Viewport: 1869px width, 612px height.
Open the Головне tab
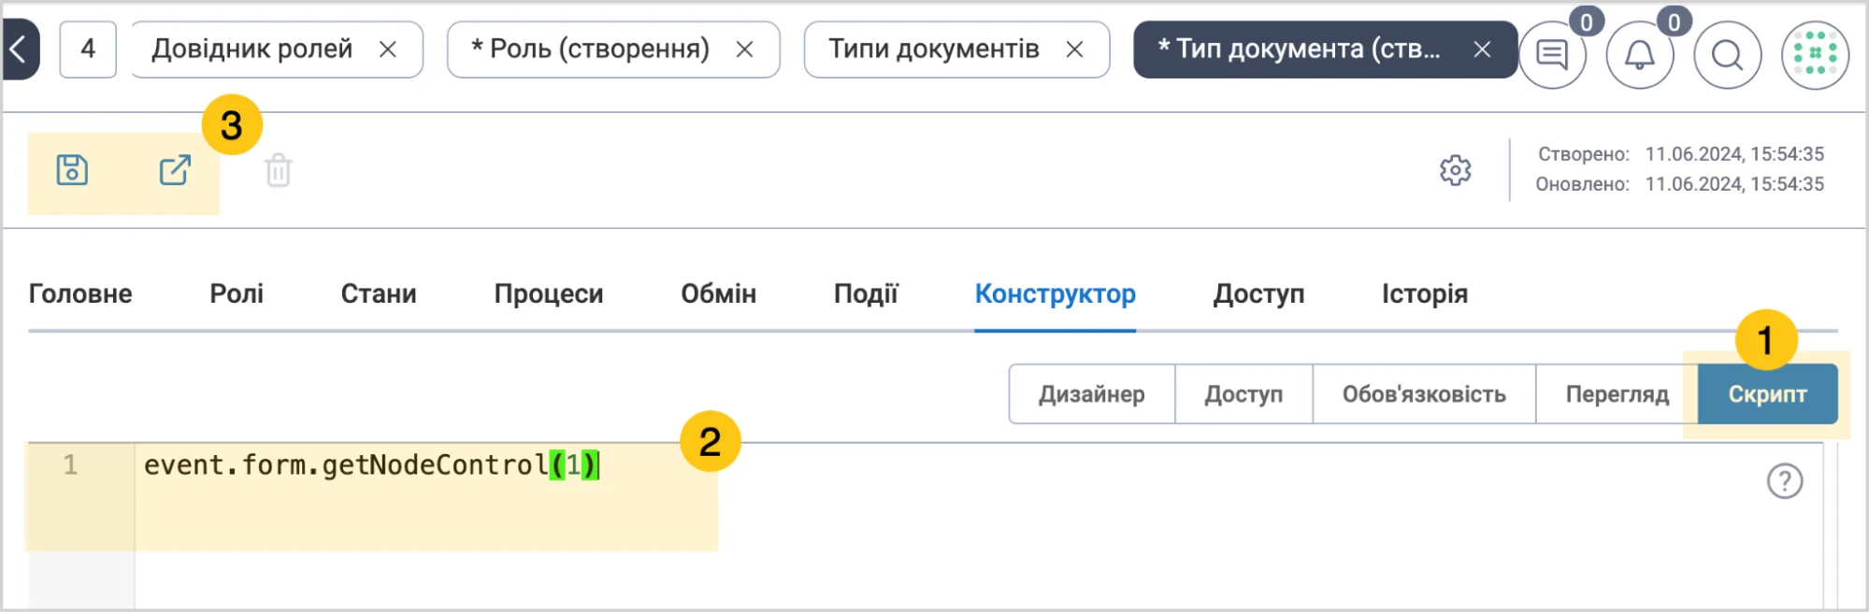(80, 293)
